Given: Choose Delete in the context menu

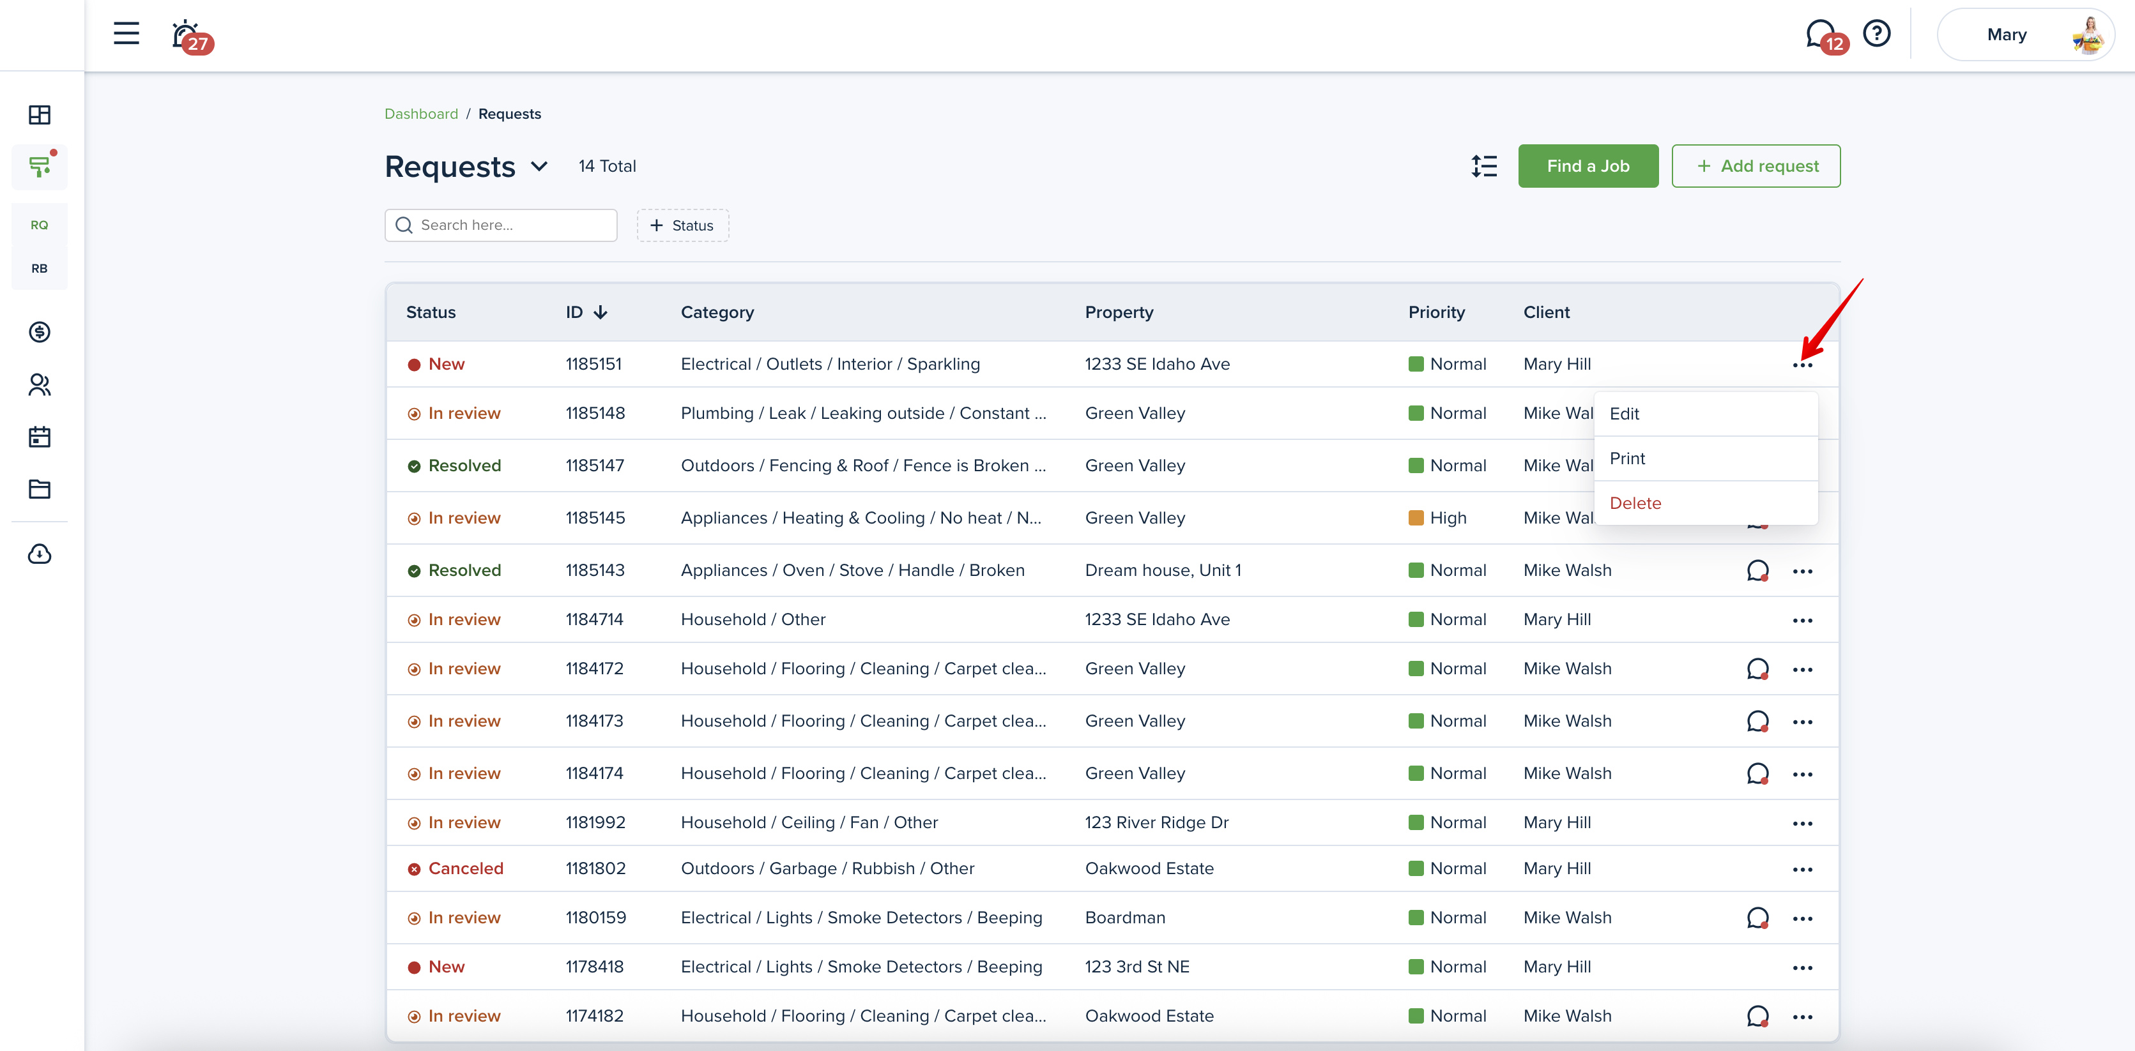Looking at the screenshot, I should [1635, 504].
